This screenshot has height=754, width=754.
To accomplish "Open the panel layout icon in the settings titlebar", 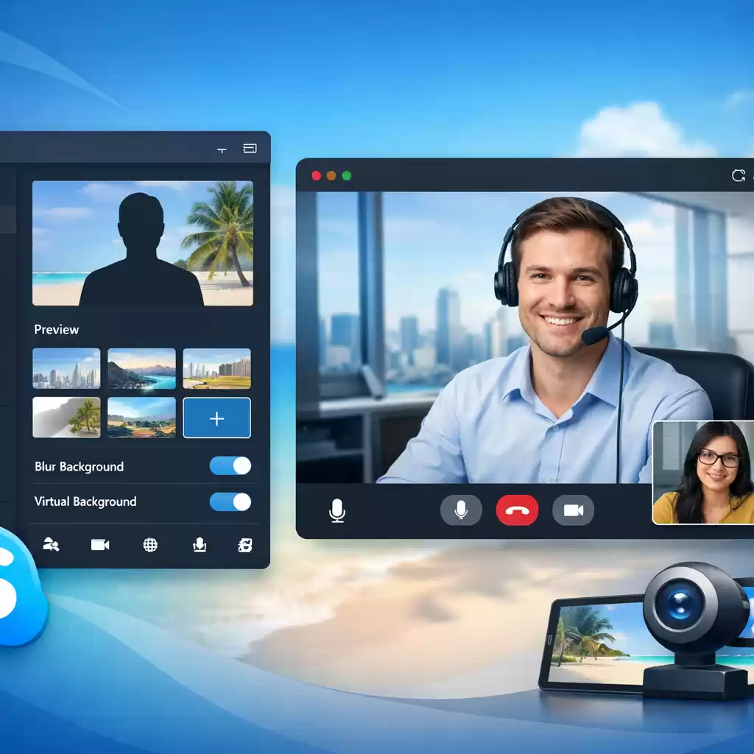I will point(250,148).
